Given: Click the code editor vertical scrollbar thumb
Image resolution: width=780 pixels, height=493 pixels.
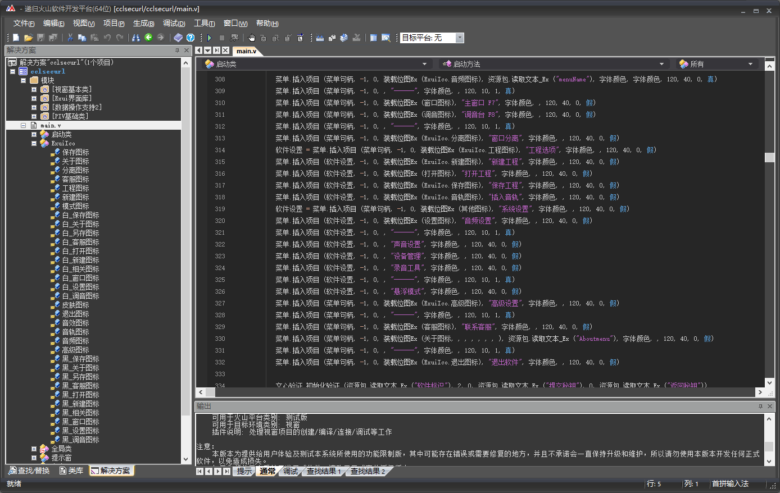Looking at the screenshot, I should [x=770, y=157].
